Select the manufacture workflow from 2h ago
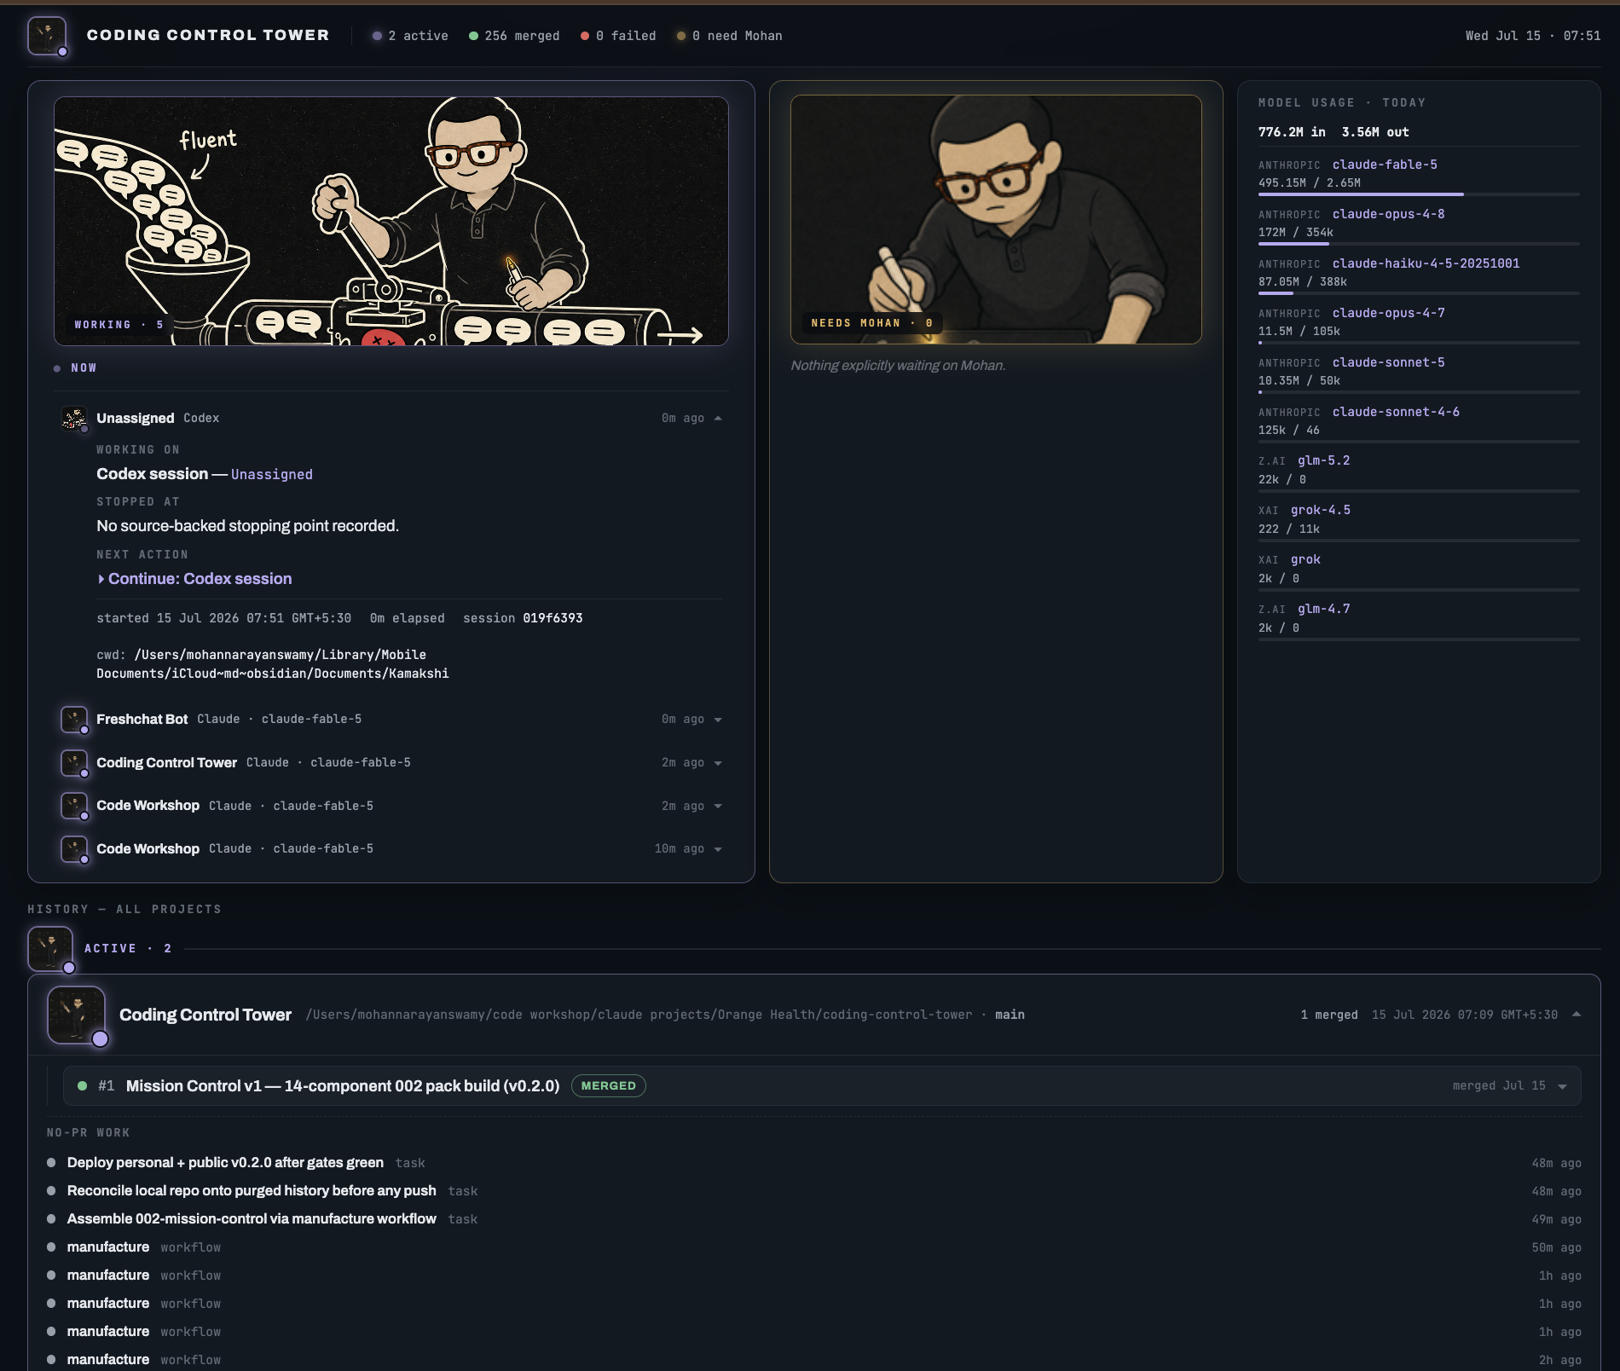This screenshot has height=1371, width=1620. pos(814,1359)
